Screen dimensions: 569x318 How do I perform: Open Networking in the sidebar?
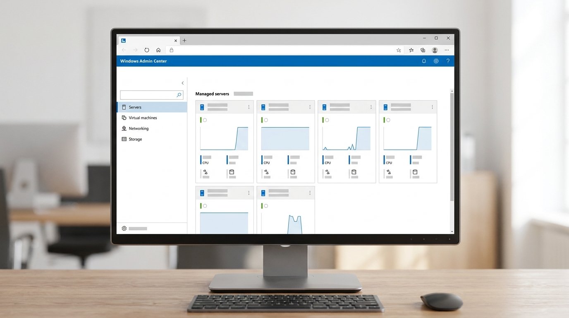[x=152, y=129]
